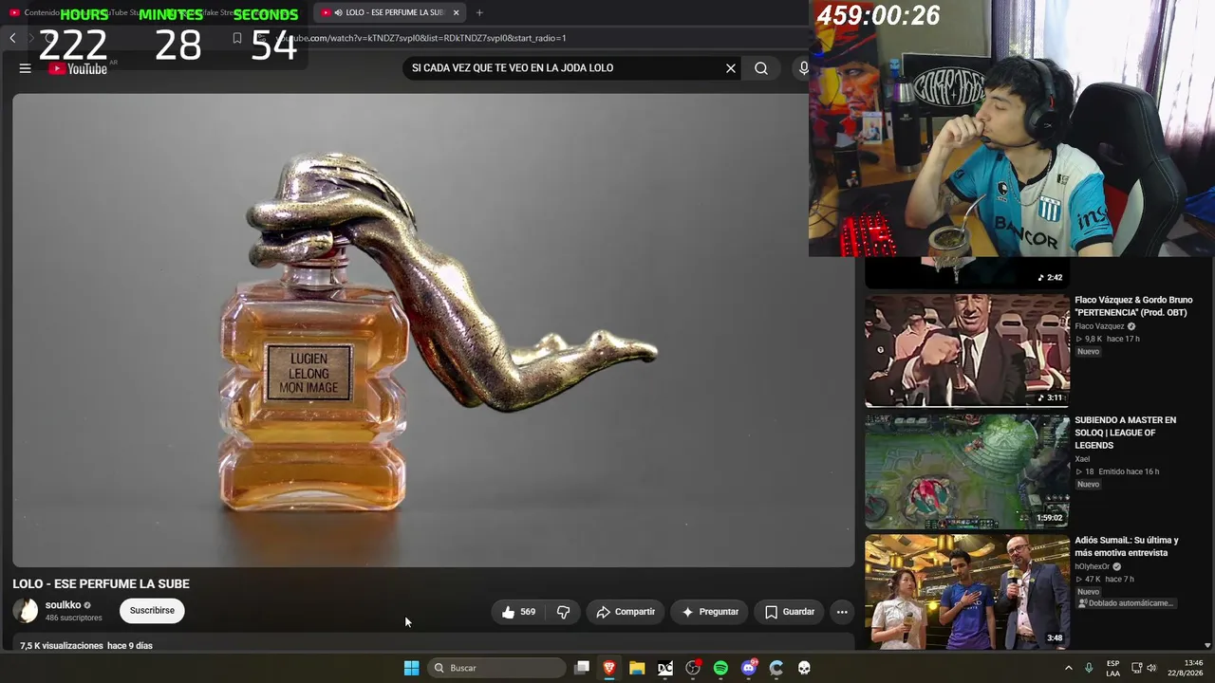Click the system tray microphone icon
Screen dimensions: 1215x683
coord(1089,668)
